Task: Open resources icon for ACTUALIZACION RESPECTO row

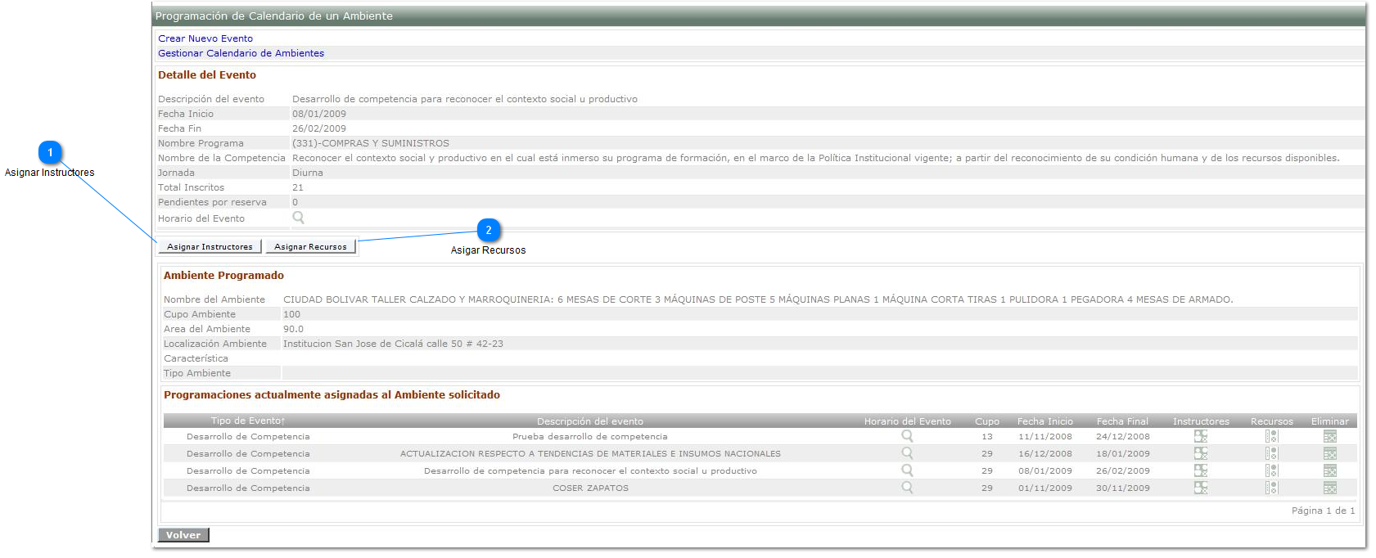Action: click(1271, 453)
